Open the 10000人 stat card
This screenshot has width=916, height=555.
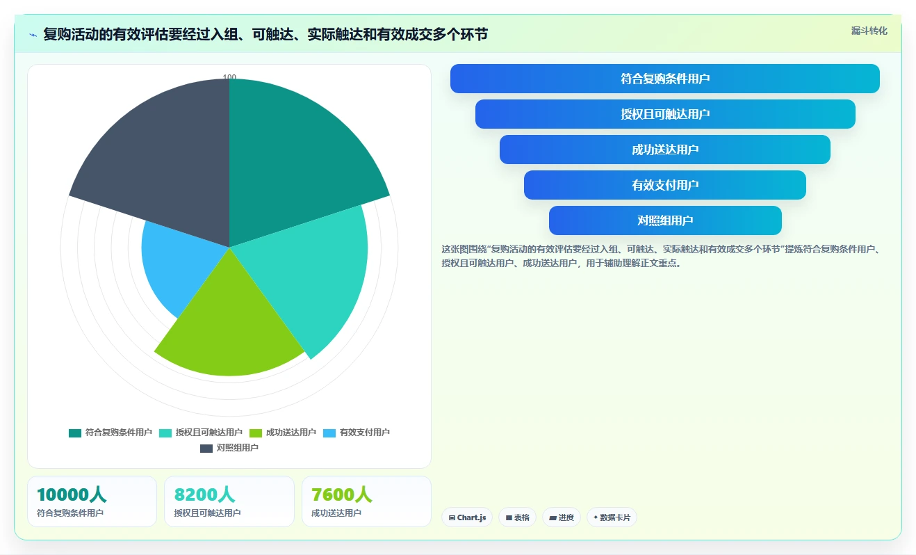[92, 501]
